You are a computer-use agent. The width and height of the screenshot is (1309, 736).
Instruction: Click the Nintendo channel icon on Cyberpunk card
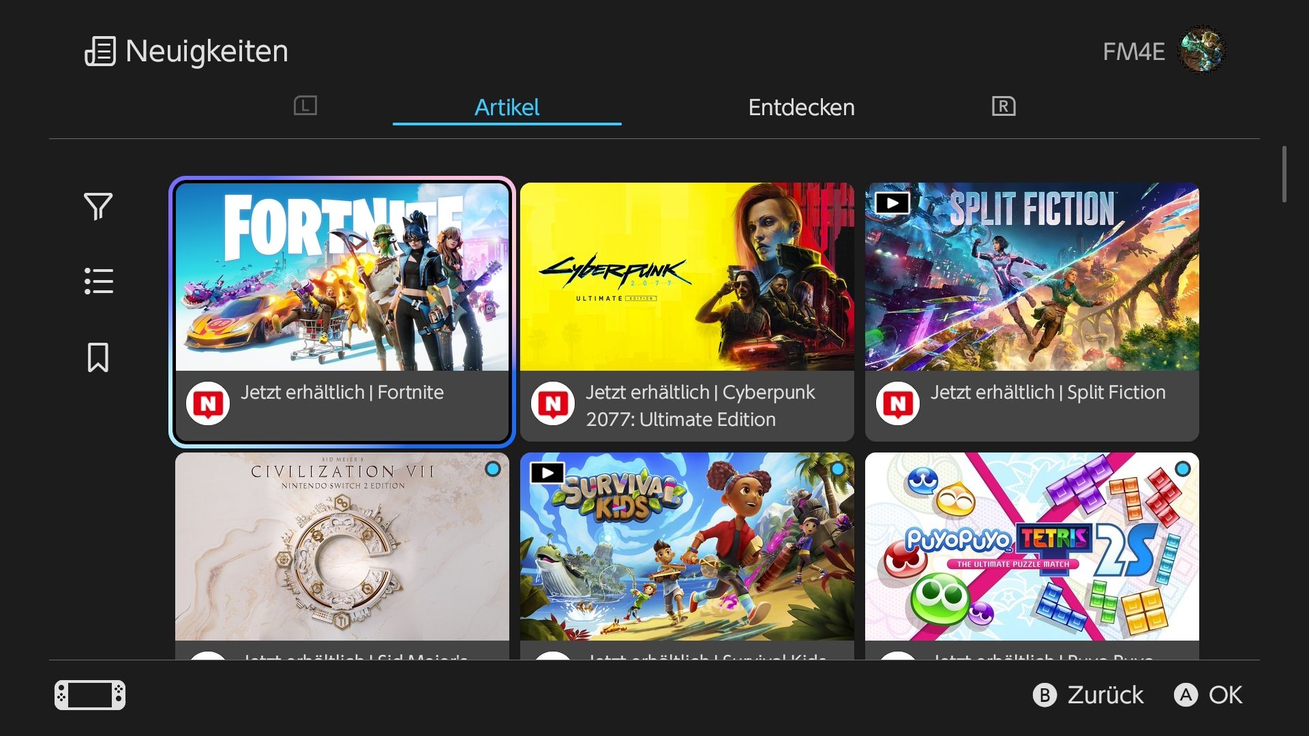coord(553,403)
